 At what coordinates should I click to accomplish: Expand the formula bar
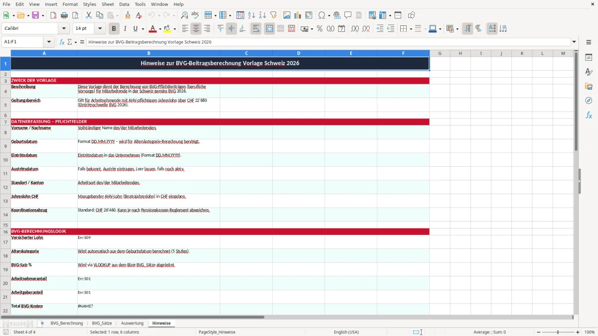(x=574, y=42)
